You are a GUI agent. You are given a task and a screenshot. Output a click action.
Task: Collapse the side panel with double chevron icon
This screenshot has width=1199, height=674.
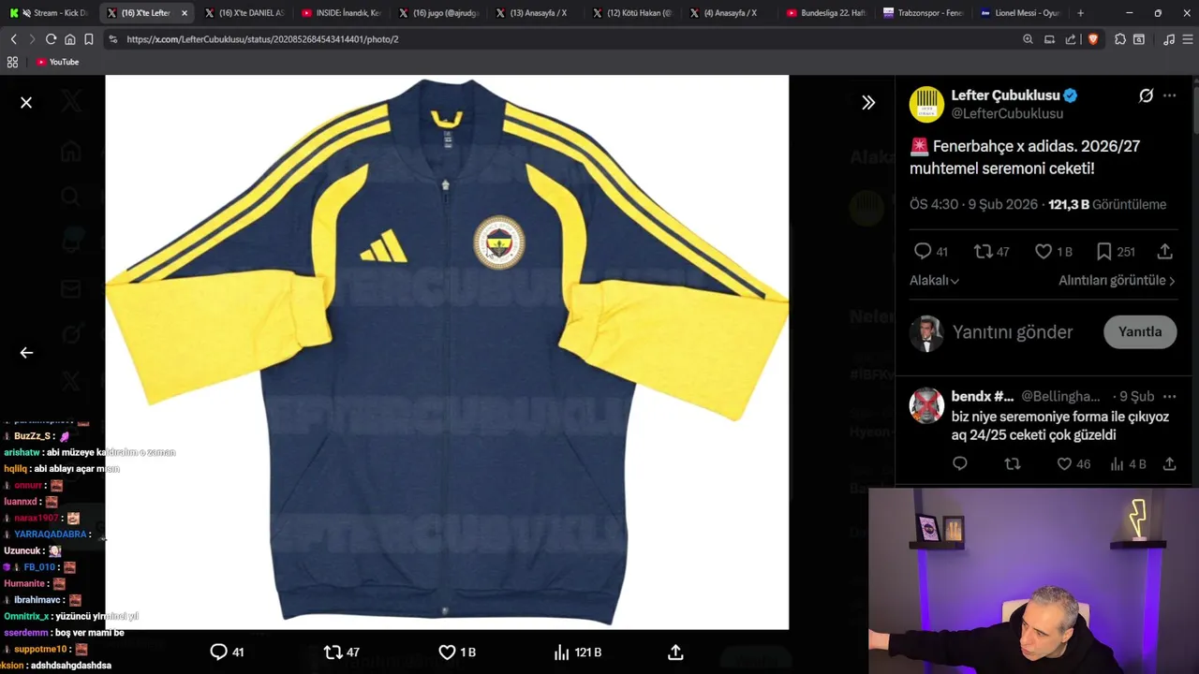[x=868, y=103]
